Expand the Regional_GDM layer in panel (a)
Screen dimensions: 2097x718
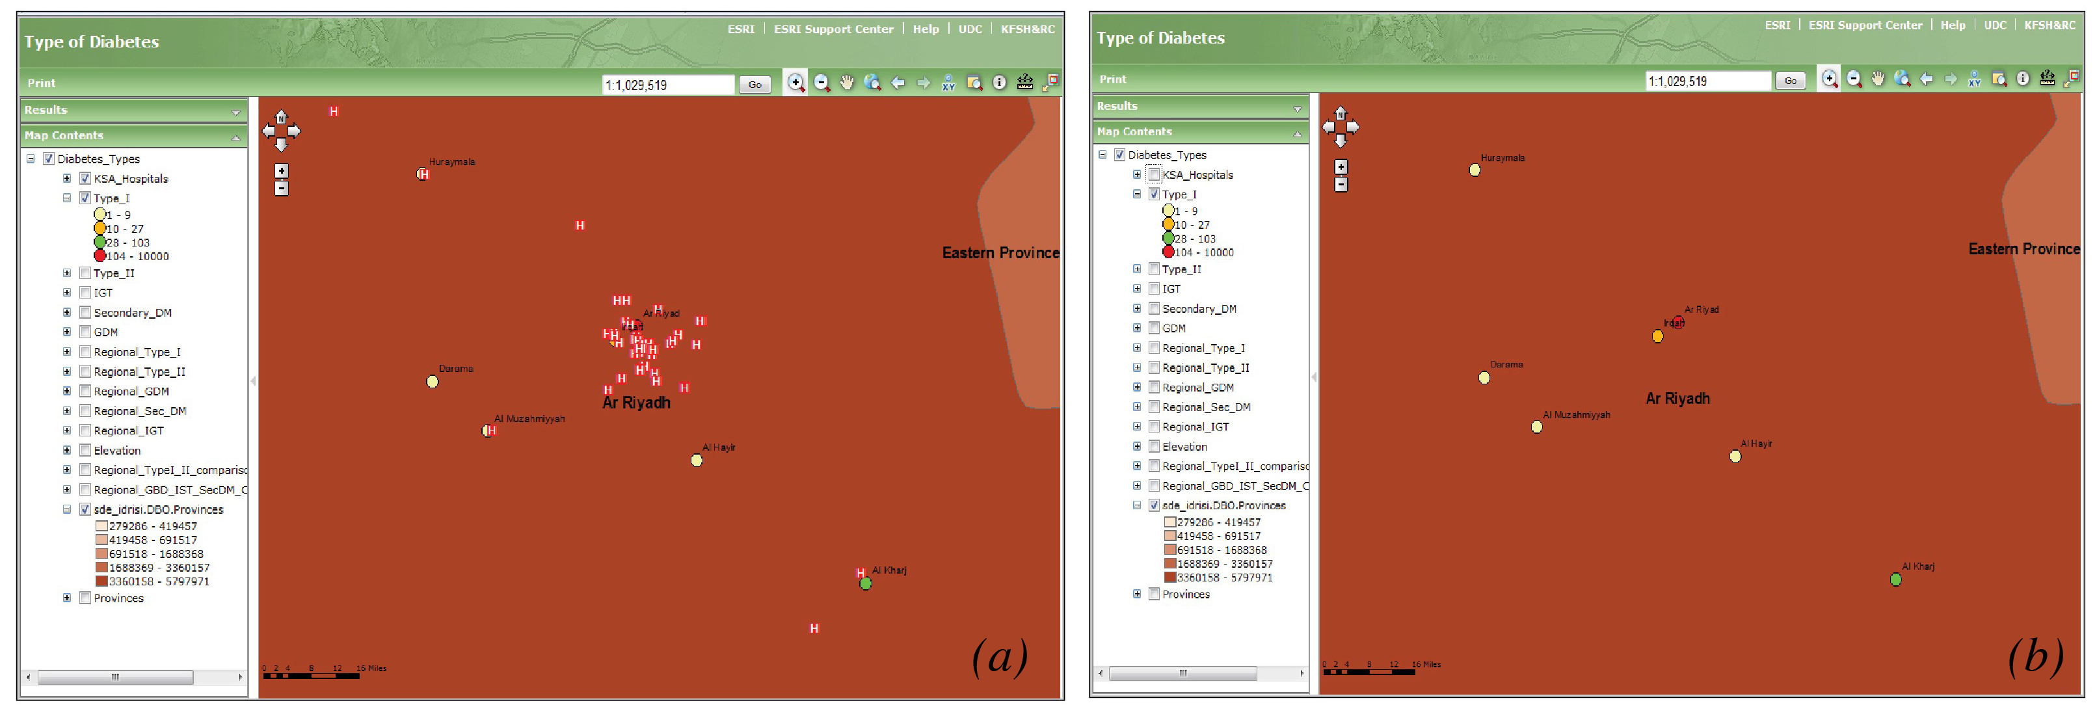pos(67,392)
